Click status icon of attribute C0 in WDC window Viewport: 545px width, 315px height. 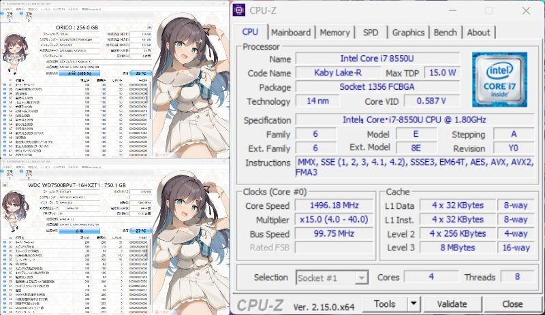click(x=5, y=281)
